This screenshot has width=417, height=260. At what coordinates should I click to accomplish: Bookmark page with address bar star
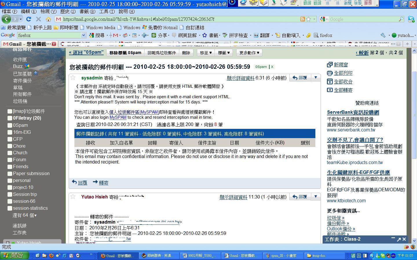click(309, 19)
